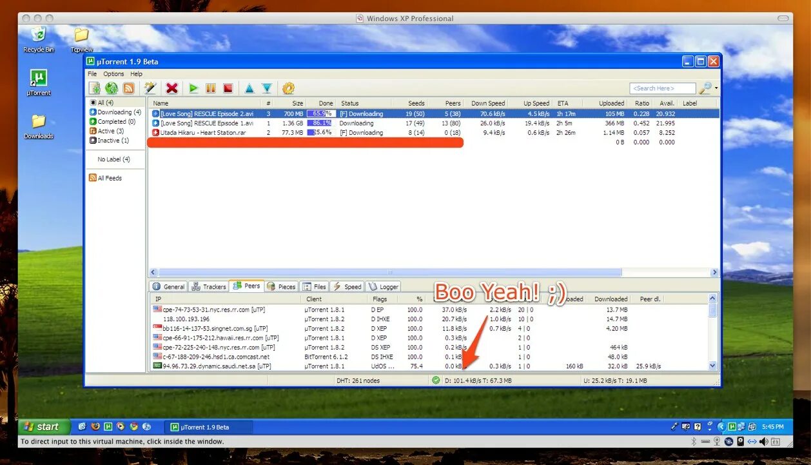
Task: Click the peers list scroll up arrow
Action: 713,299
